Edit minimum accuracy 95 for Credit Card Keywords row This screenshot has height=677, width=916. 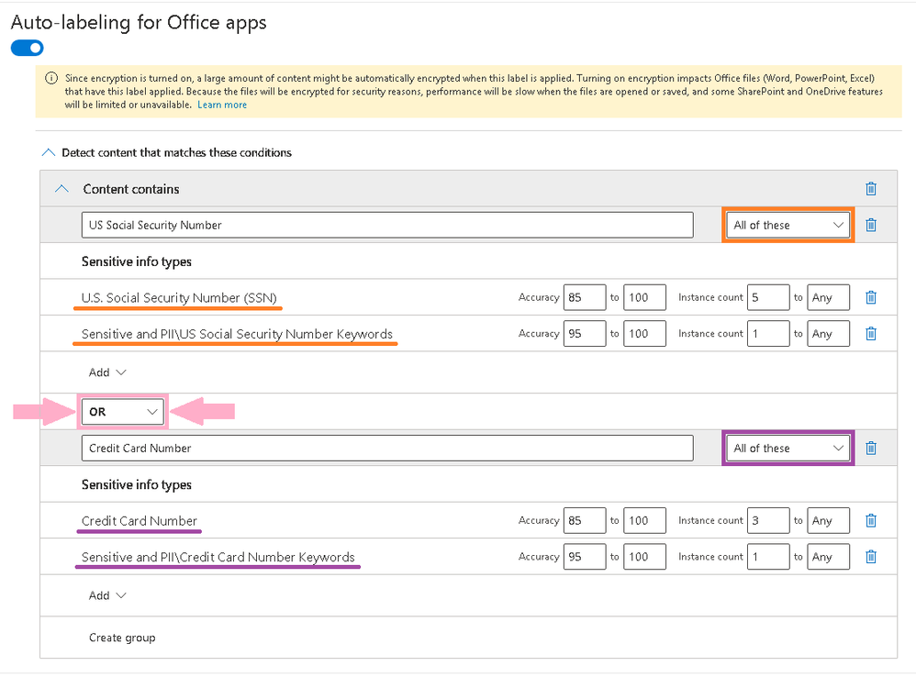(x=584, y=557)
